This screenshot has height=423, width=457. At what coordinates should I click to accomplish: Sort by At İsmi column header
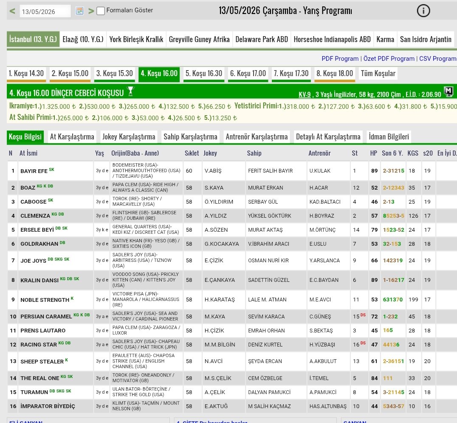coord(28,153)
